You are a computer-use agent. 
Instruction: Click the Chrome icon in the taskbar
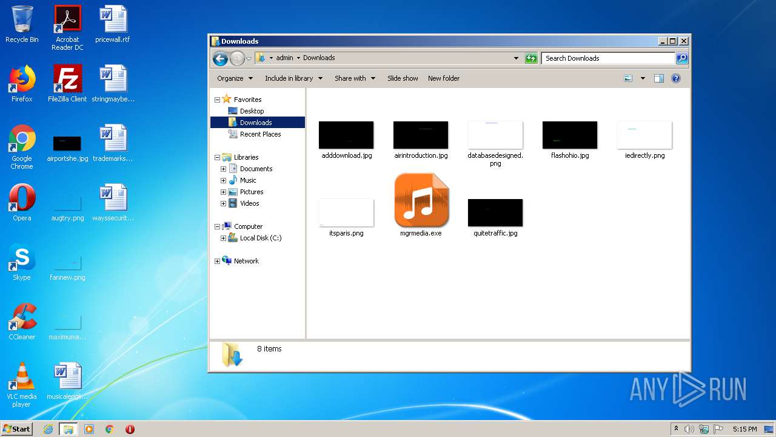pos(109,429)
